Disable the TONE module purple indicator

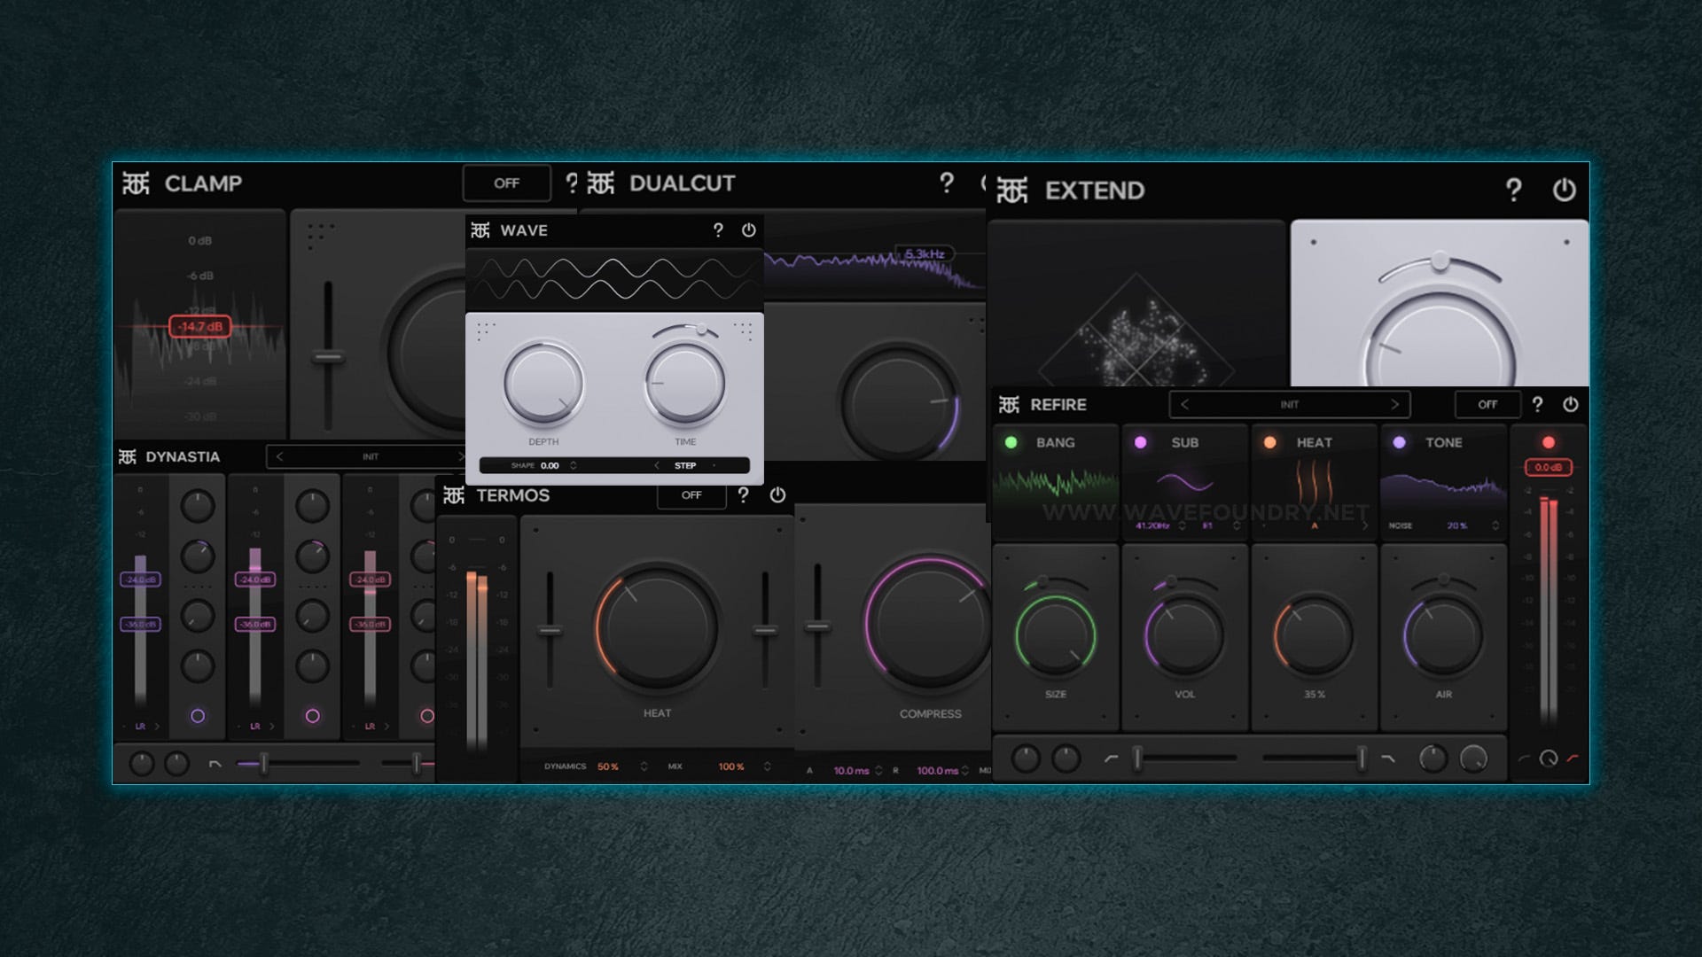point(1399,442)
